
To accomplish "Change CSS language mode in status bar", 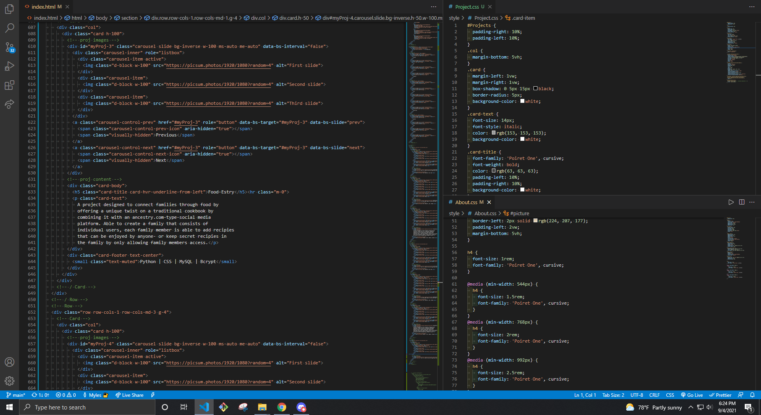I will 670,395.
